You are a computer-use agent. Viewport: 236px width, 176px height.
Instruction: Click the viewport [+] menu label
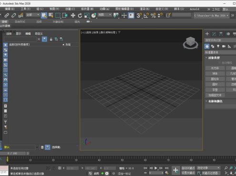tap(83, 32)
